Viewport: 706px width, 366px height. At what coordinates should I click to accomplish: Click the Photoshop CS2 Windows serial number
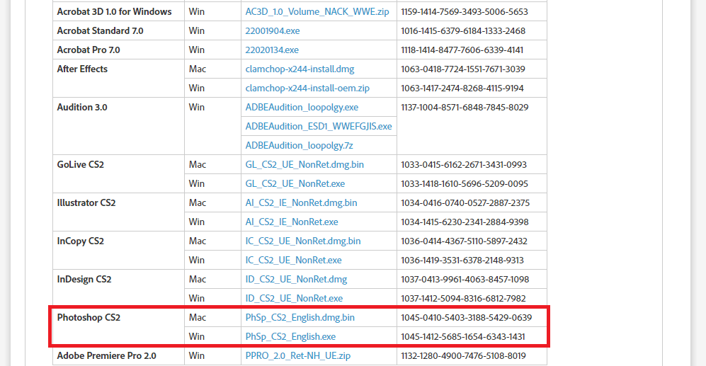pos(463,337)
